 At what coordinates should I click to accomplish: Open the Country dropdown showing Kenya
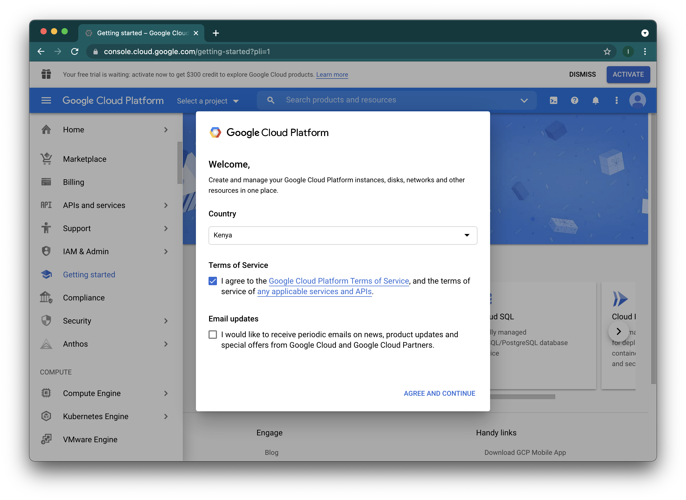click(343, 236)
